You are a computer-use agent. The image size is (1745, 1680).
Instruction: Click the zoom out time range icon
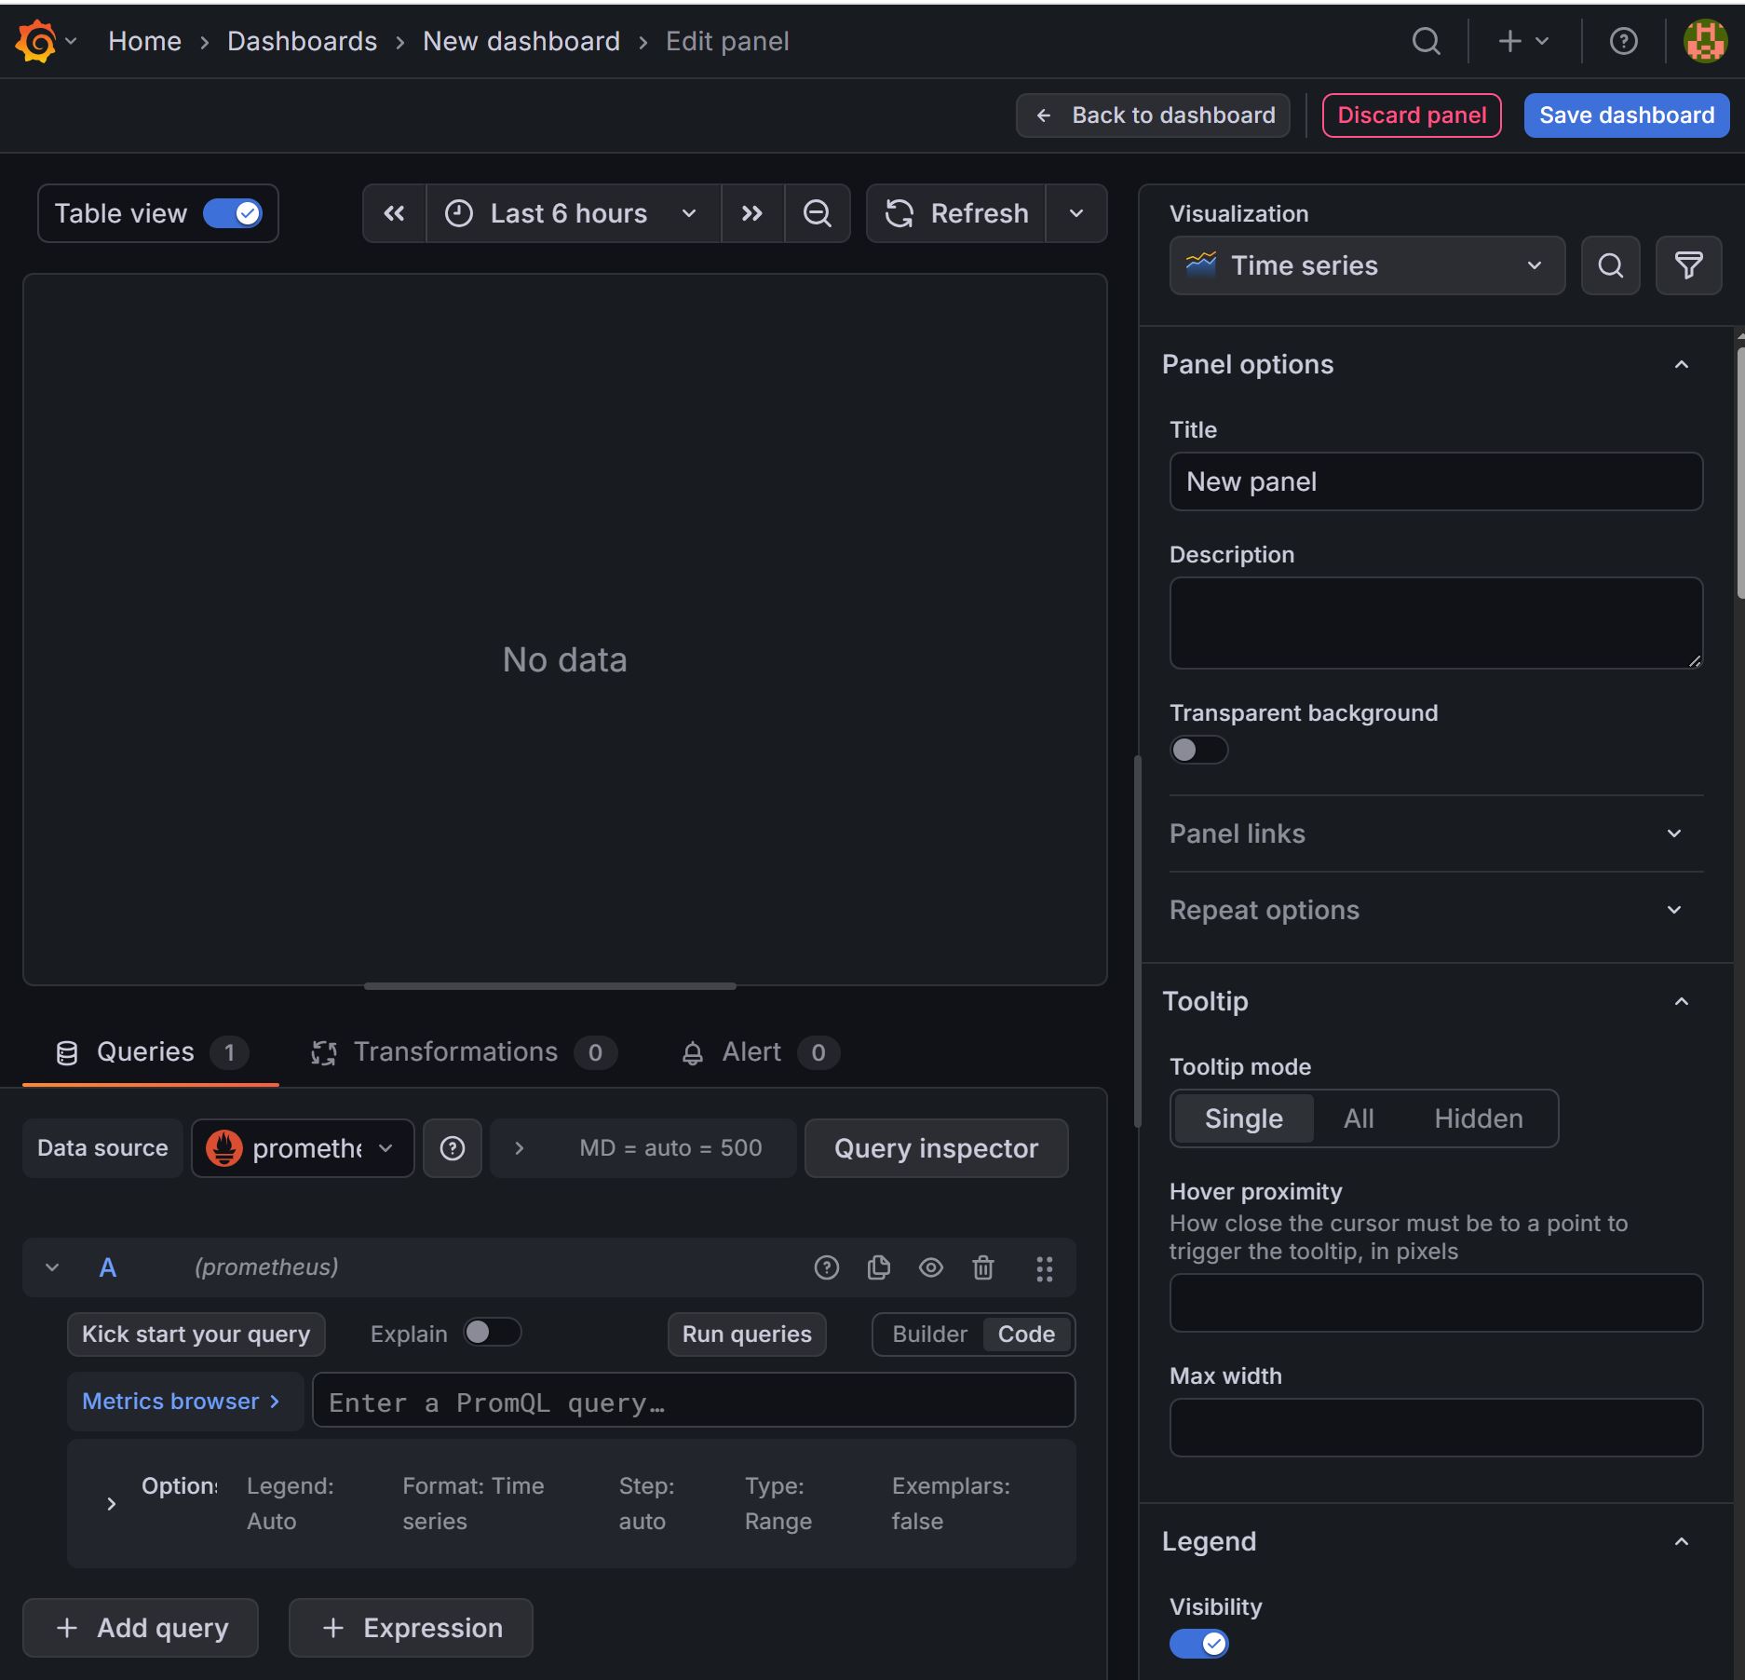click(817, 213)
